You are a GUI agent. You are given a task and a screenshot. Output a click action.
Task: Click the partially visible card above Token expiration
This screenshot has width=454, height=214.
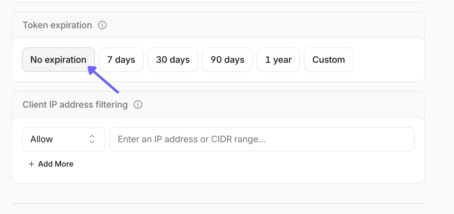coord(218,1)
